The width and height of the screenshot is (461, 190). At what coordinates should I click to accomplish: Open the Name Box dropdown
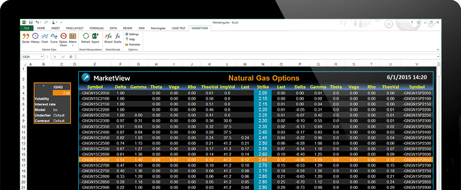pos(42,57)
